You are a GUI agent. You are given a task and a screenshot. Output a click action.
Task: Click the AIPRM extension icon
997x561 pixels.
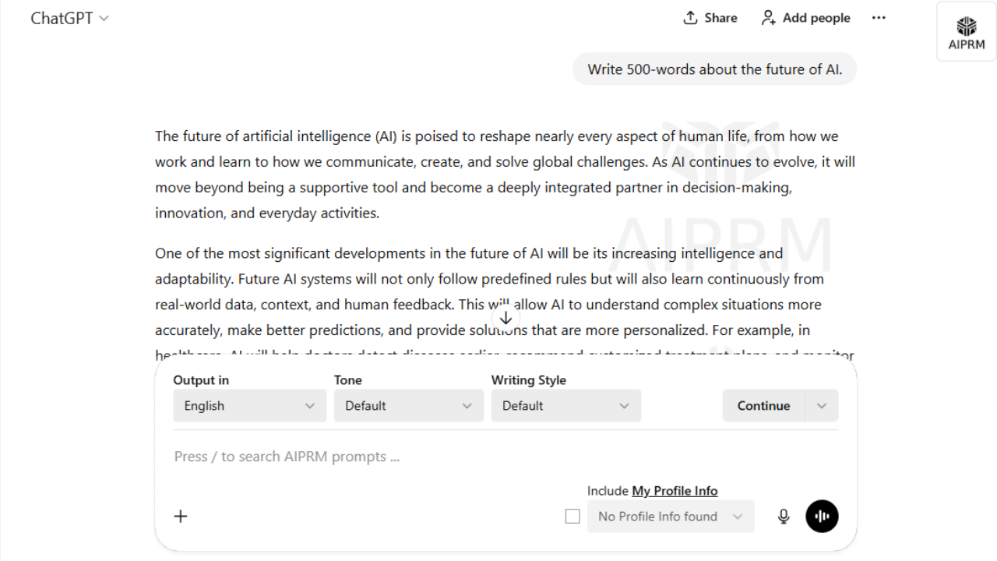pyautogui.click(x=966, y=32)
